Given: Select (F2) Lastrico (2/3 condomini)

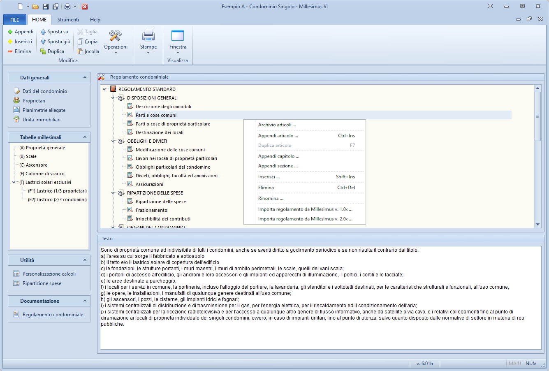Looking at the screenshot, I should (57, 199).
